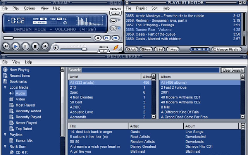Click the Search input field
The width and height of the screenshot is (248, 155).
click(150, 70)
